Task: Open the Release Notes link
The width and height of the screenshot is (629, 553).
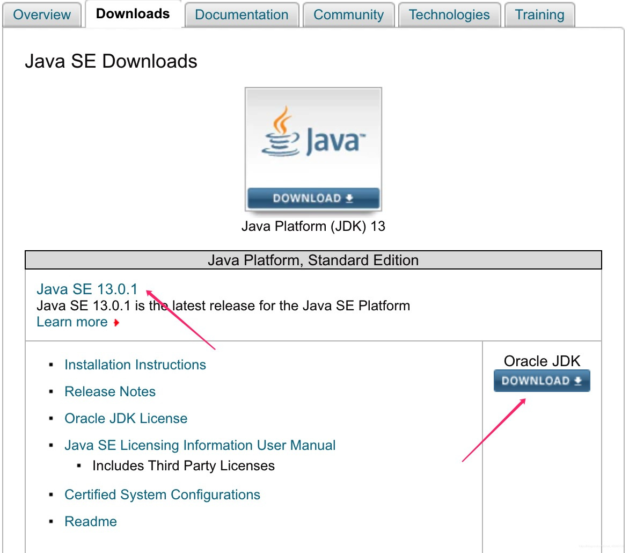Action: 110,391
